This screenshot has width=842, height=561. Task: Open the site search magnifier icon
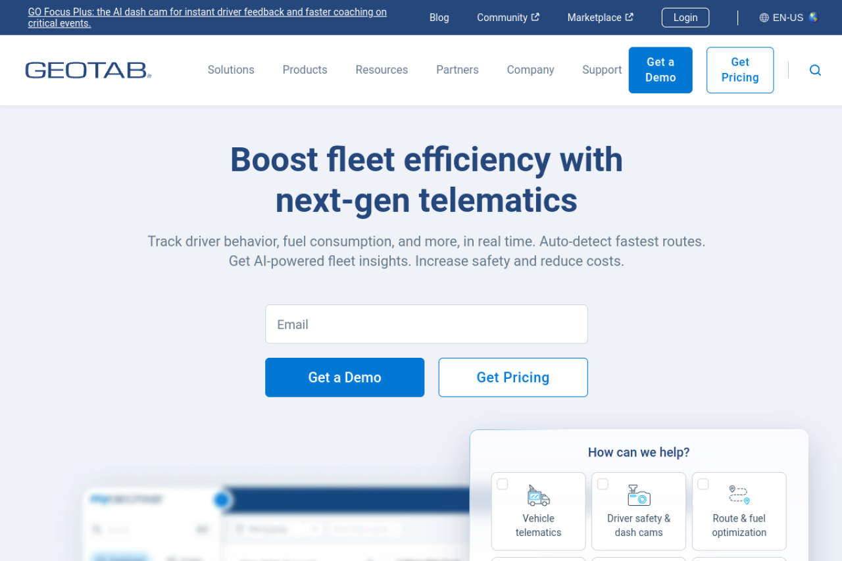[815, 70]
